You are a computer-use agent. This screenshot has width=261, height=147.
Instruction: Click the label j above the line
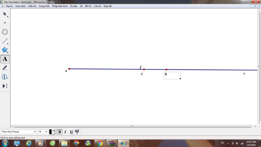click(141, 67)
